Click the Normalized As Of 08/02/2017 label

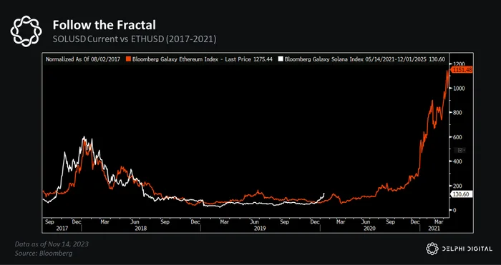[x=83, y=59]
